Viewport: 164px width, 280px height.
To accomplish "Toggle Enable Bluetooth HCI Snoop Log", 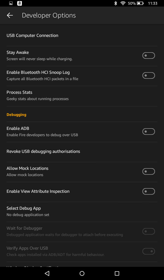I will coord(148,75).
